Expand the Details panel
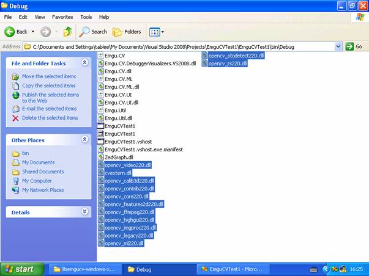 point(84,212)
